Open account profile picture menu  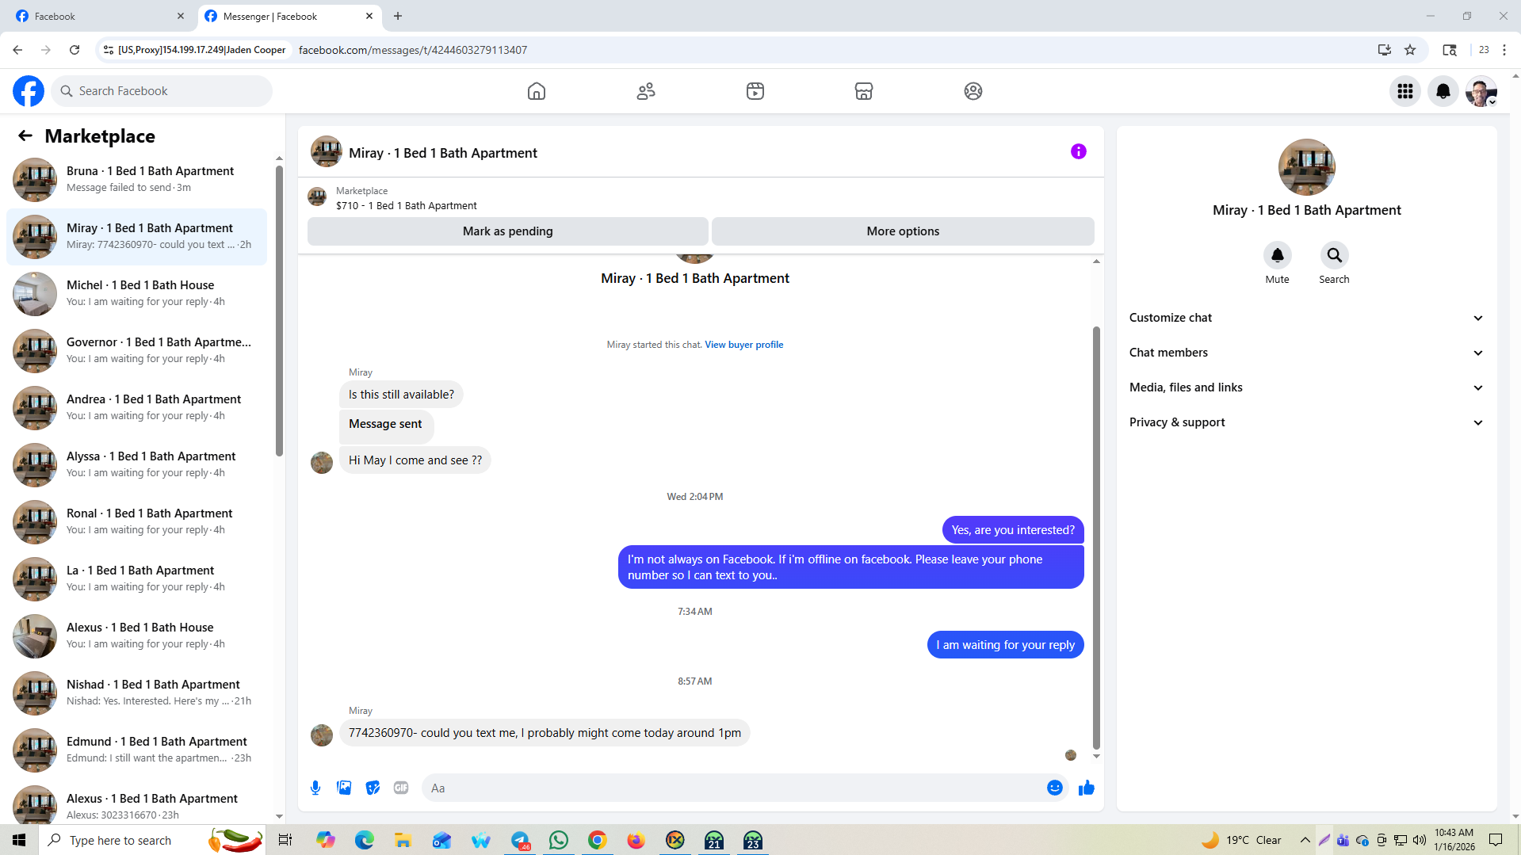tap(1481, 91)
